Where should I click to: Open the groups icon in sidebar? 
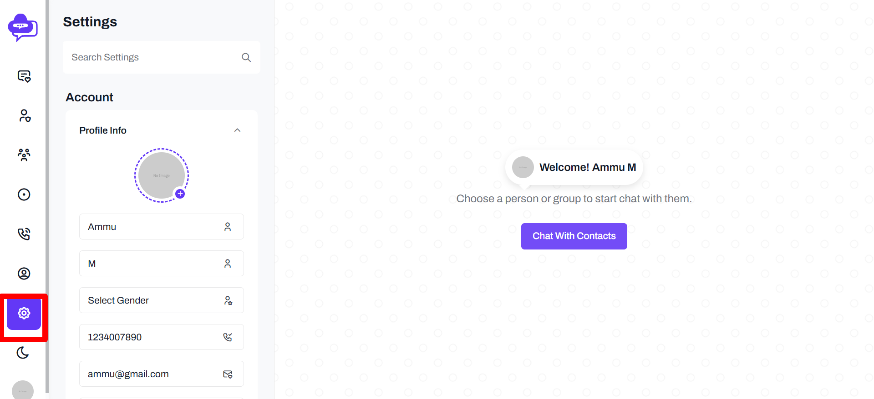tap(24, 155)
